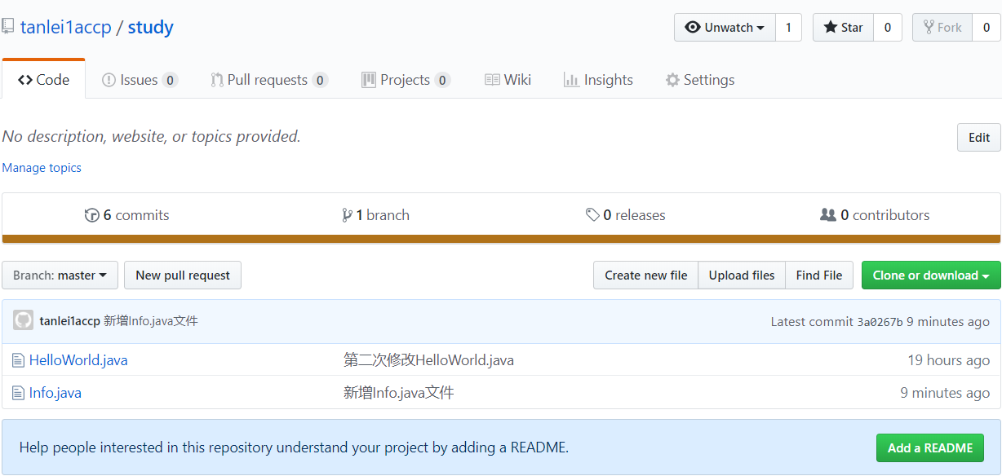Viewport: 1002px width, 476px height.
Task: Open the Issues tab
Action: coord(140,80)
